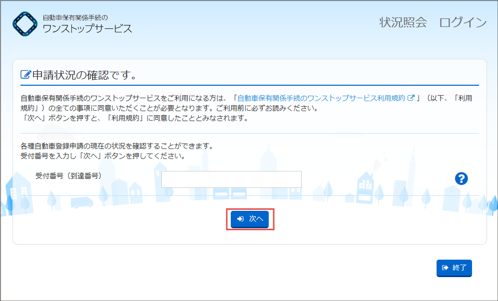Click the 申請状況の確認です。 heading
Image resolution: width=498 pixels, height=301 pixels.
[85, 75]
